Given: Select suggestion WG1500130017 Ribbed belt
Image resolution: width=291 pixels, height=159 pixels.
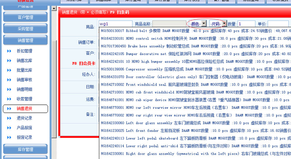Looking at the screenshot, I should (x=195, y=31).
